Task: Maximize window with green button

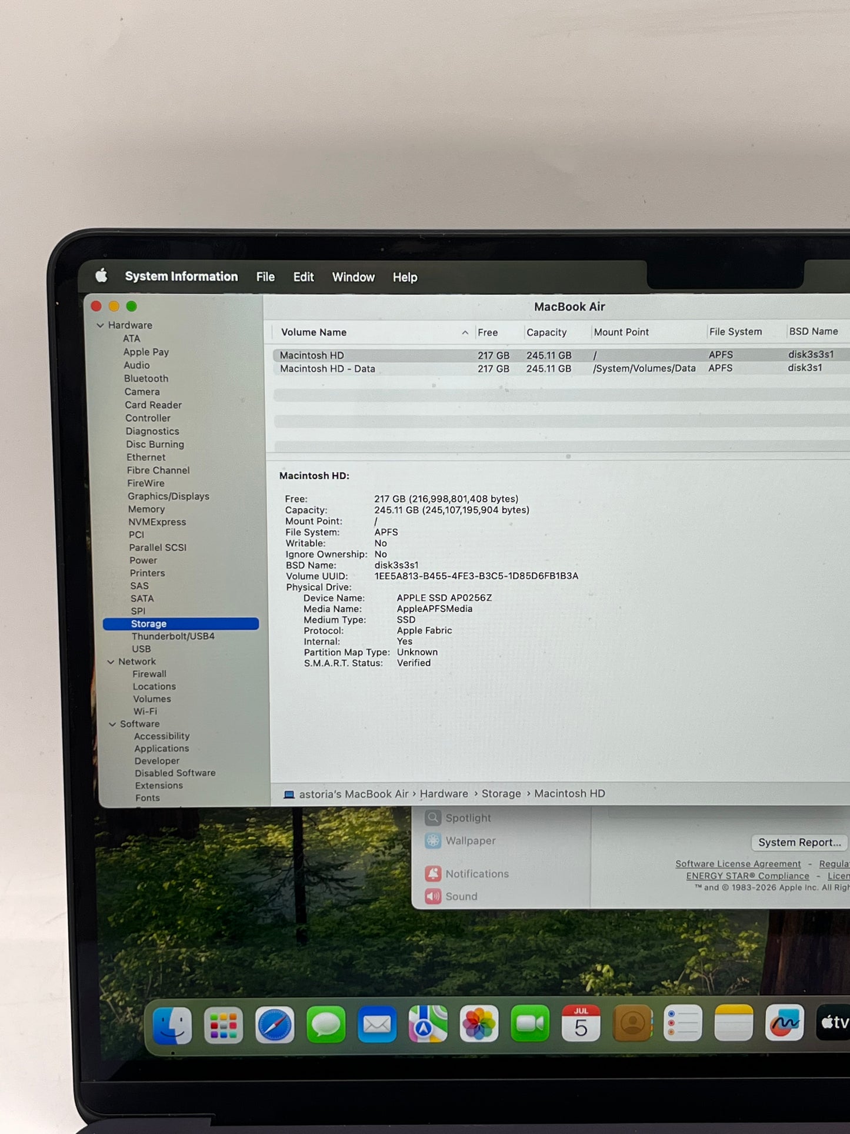Action: 132,307
